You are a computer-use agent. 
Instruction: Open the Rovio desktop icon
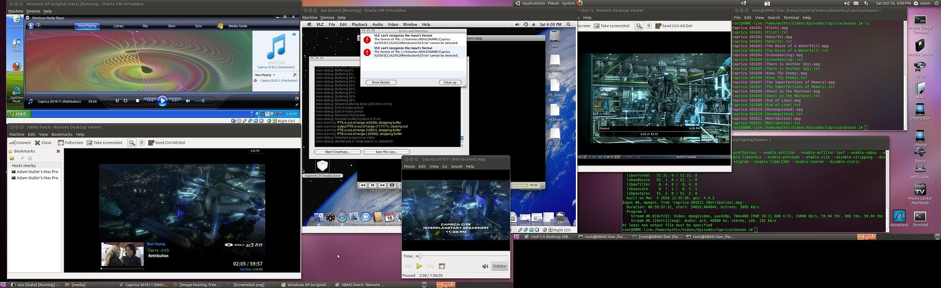tap(920, 155)
